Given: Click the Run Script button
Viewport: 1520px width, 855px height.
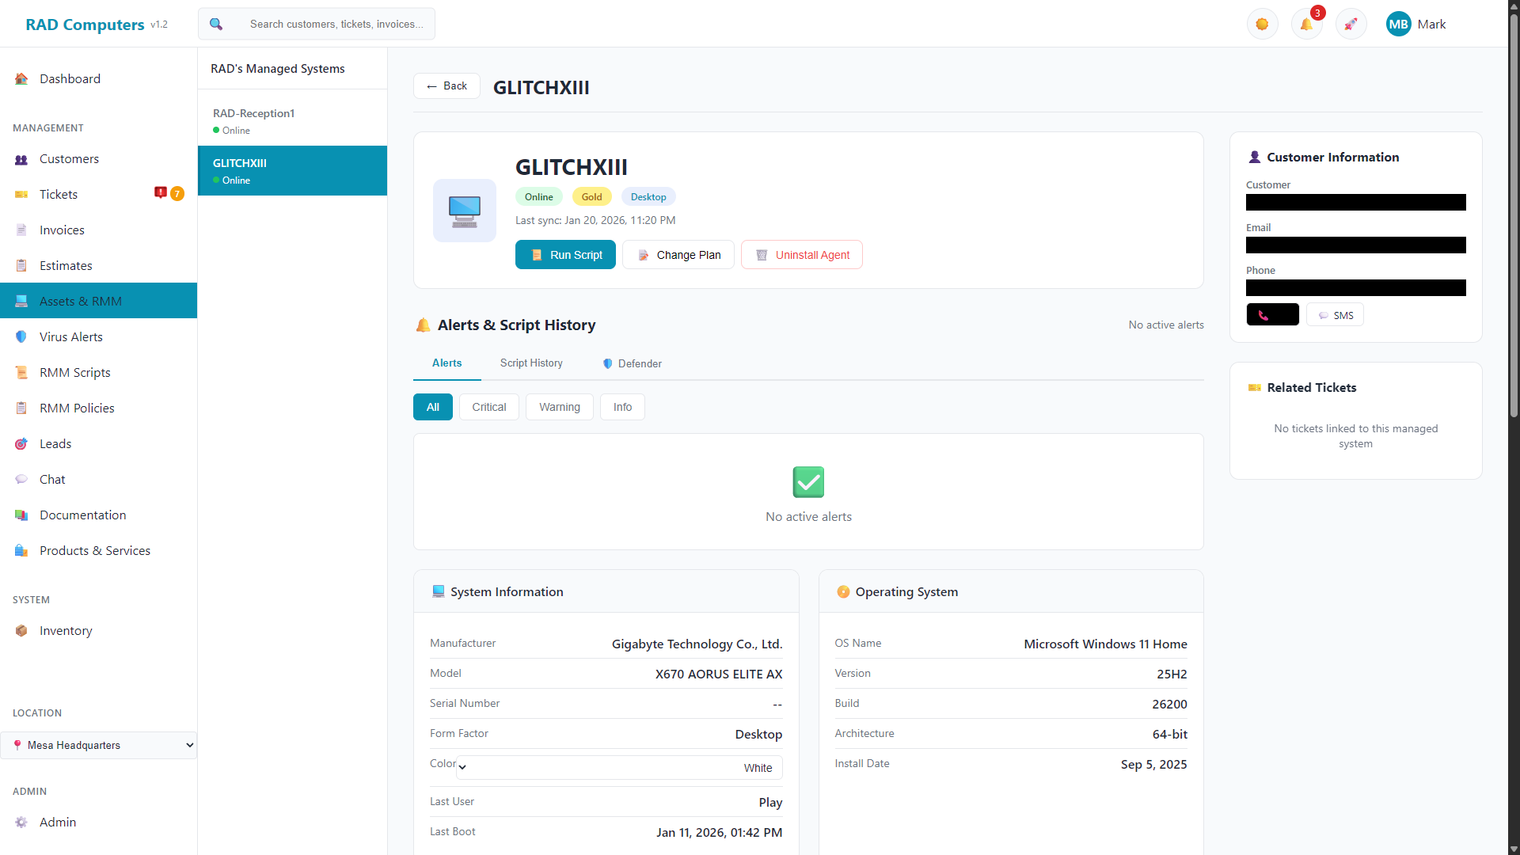Looking at the screenshot, I should 565,255.
